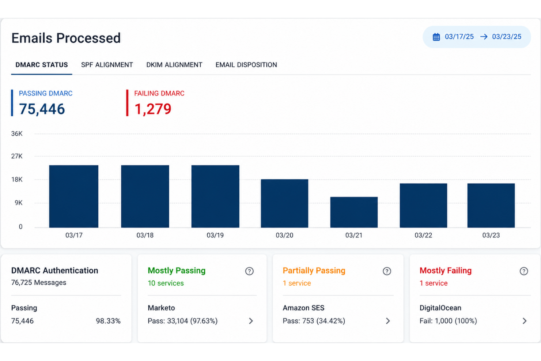This screenshot has height=361, width=541.
Task: Open the Mostly Failing help icon
Action: click(524, 271)
